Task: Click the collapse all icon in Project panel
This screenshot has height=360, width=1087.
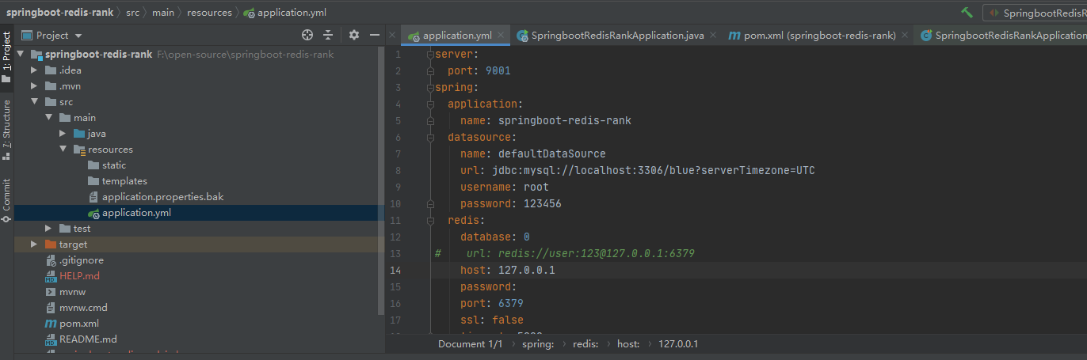Action: pos(328,35)
